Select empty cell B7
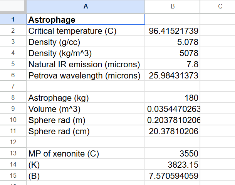 pyautogui.click(x=173, y=86)
